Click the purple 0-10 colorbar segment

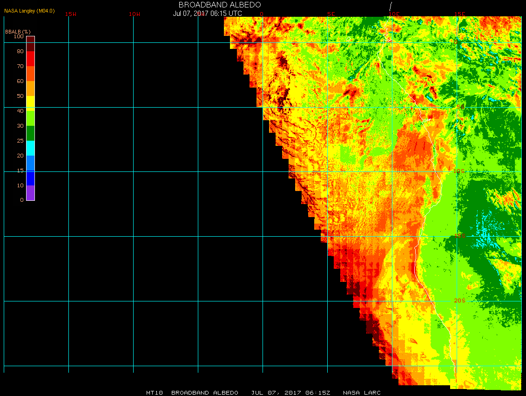(31, 193)
